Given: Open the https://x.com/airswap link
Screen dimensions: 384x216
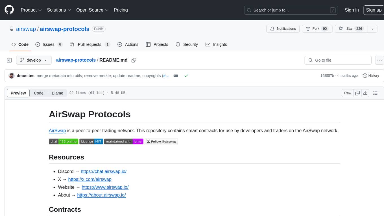Looking at the screenshot, I should click(x=90, y=179).
